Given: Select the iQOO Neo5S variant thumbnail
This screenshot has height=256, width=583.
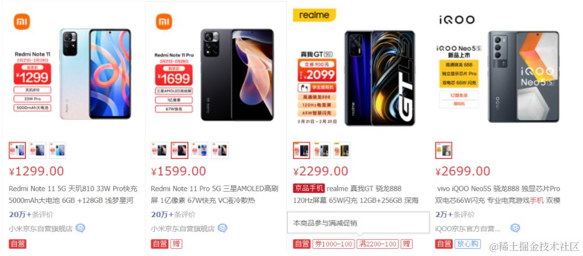Looking at the screenshot, I should [444, 150].
